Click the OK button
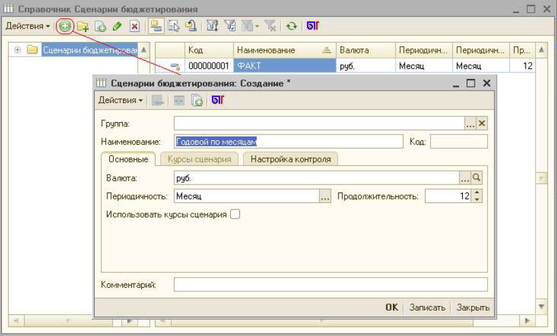The image size is (557, 336). [391, 307]
